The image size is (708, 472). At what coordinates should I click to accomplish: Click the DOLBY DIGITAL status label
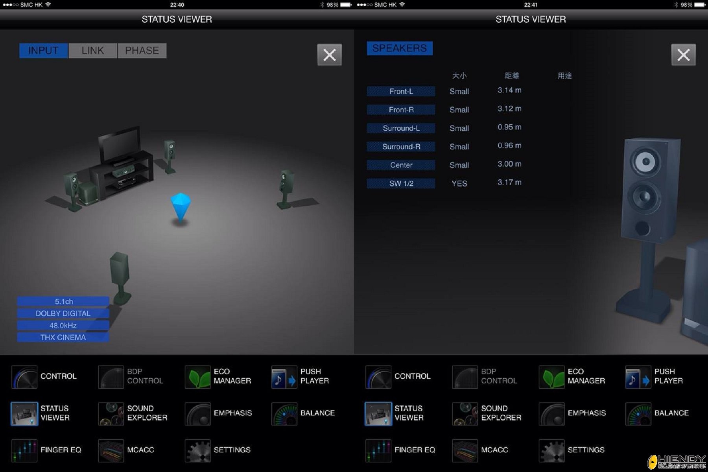63,313
